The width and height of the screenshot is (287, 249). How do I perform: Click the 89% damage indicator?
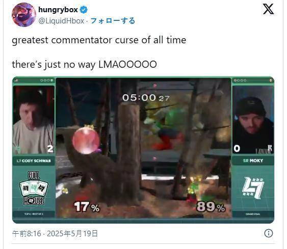coord(211,207)
